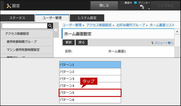Collapse the sidebar with the arrow handle
Viewport: 181px width, 106px height.
[56, 30]
